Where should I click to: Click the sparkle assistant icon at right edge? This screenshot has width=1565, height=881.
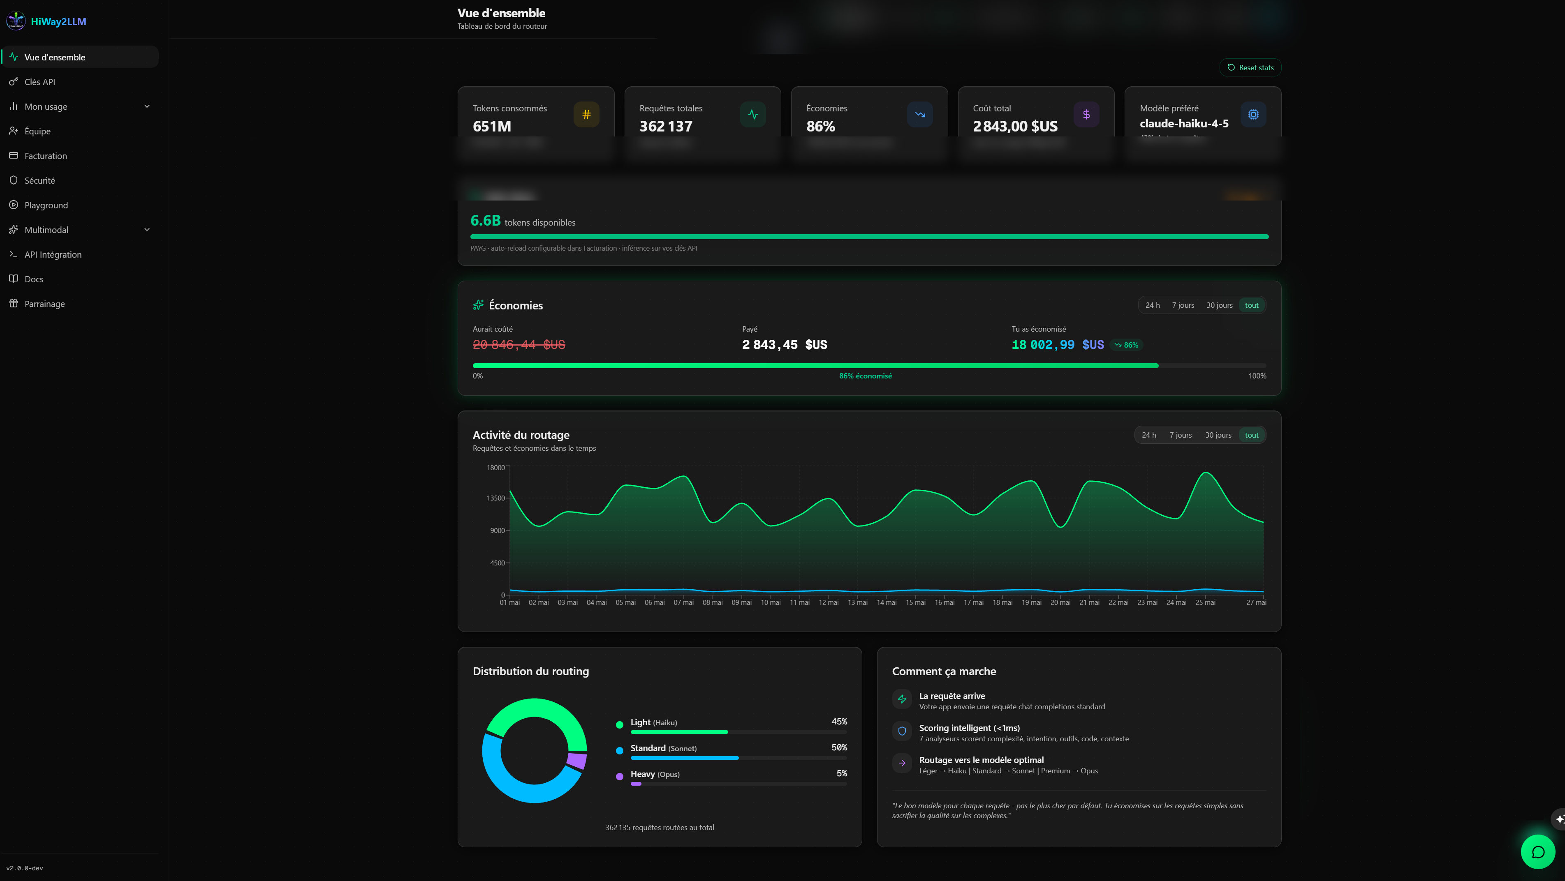pyautogui.click(x=1559, y=819)
